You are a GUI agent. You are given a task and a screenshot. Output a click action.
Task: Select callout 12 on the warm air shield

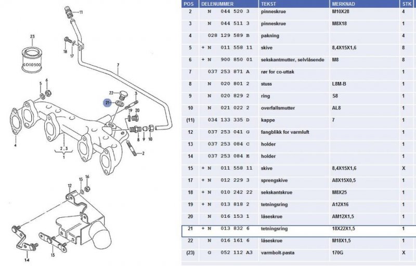tap(69, 185)
